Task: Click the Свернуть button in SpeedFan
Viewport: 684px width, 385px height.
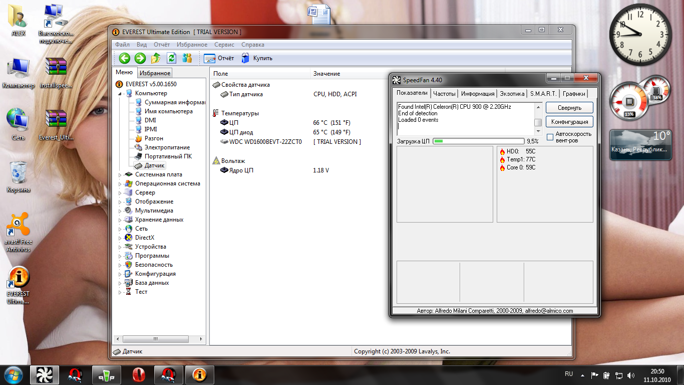Action: [x=569, y=108]
